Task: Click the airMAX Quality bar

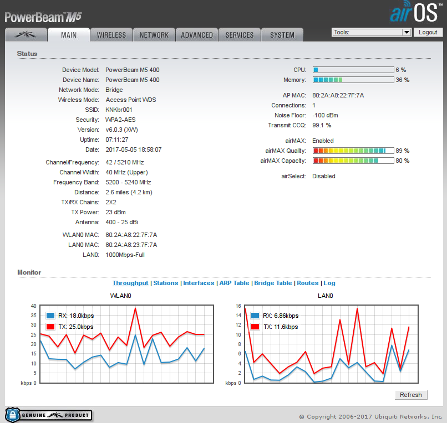Action: pyautogui.click(x=353, y=151)
